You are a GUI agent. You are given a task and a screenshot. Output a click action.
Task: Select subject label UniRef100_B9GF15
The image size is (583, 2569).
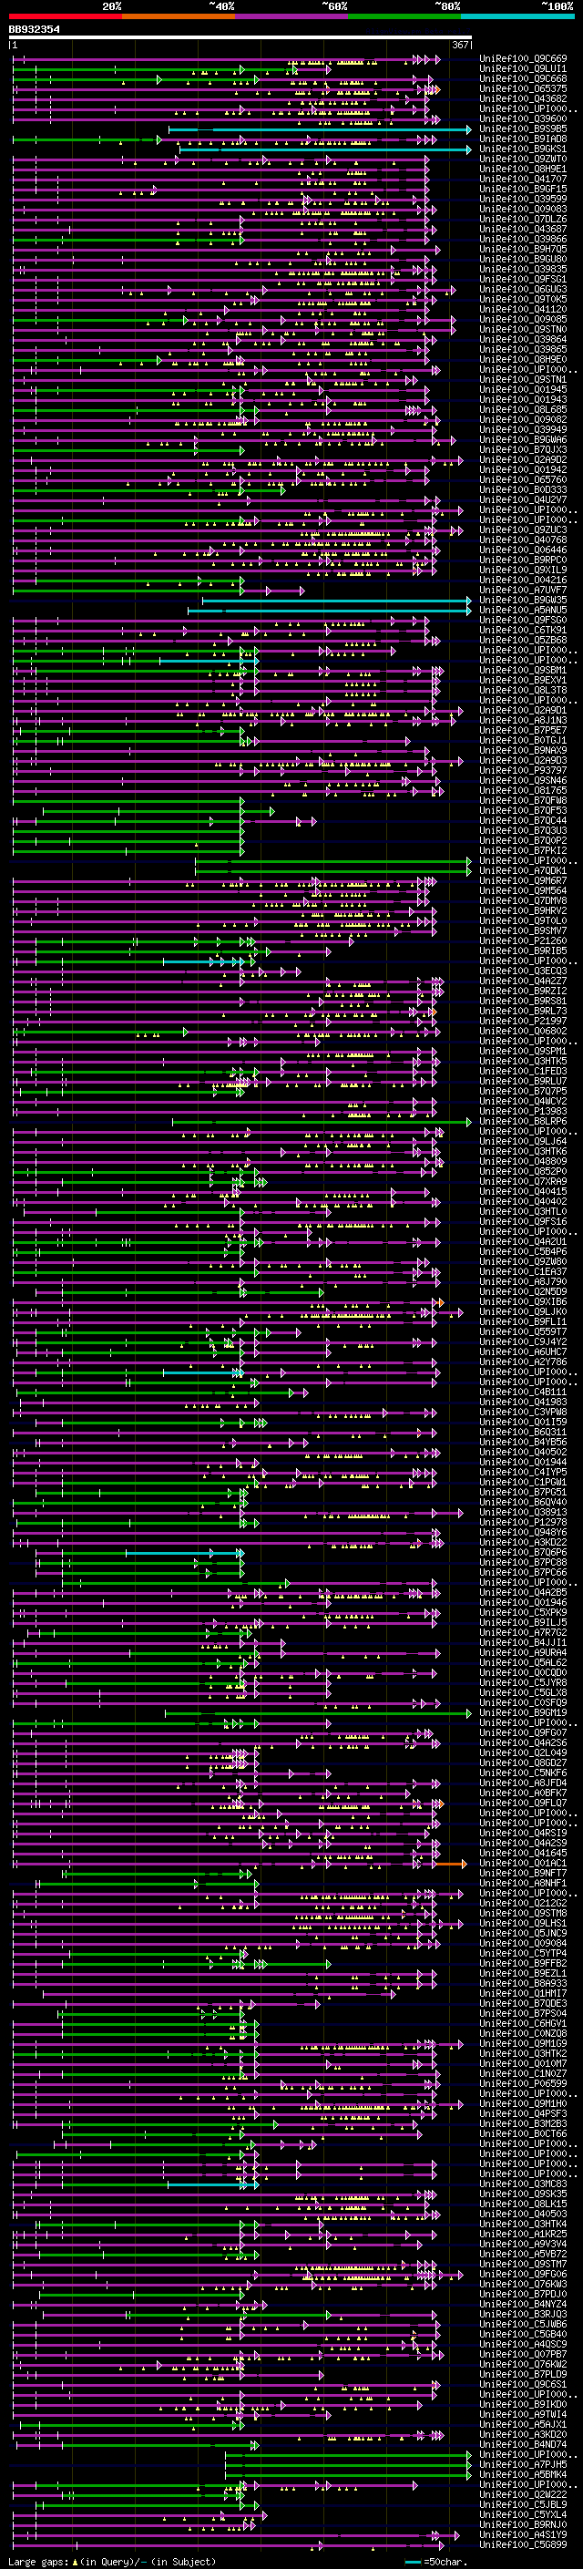click(523, 190)
